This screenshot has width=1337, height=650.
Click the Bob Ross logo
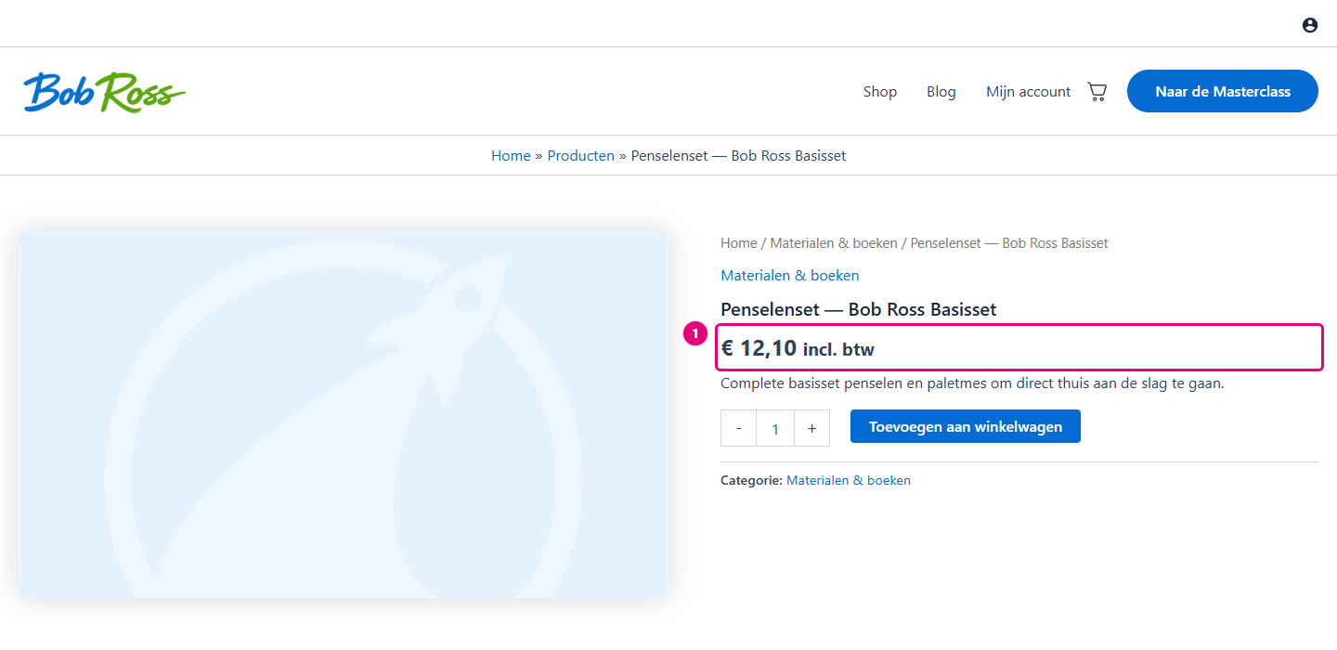(104, 92)
